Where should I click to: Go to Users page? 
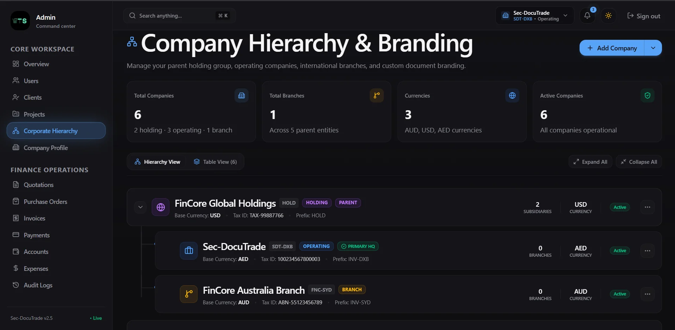(x=56, y=81)
